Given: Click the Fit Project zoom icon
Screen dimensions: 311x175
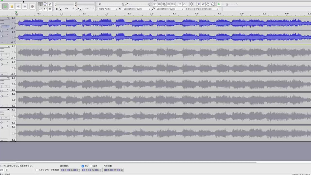Looking at the screenshot, I should pos(212,4).
